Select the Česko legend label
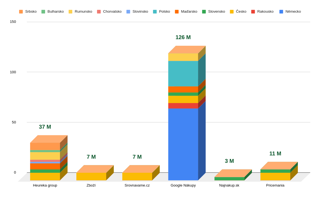 pyautogui.click(x=241, y=12)
